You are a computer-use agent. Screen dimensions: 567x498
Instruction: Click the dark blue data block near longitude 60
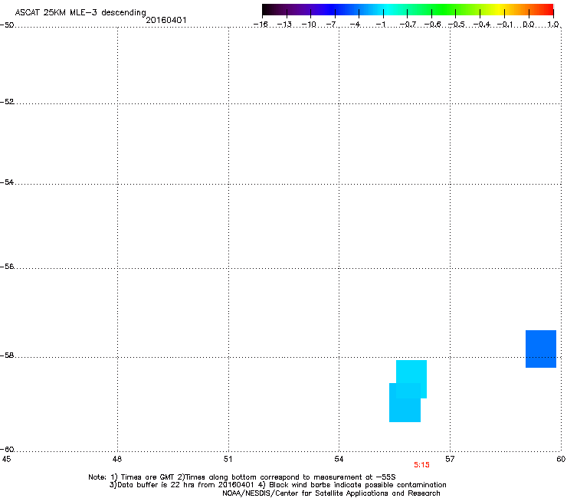[x=541, y=349]
